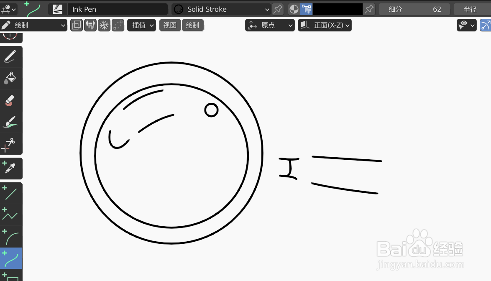Click the Ink Pen brush thumbnail icon

[58, 9]
